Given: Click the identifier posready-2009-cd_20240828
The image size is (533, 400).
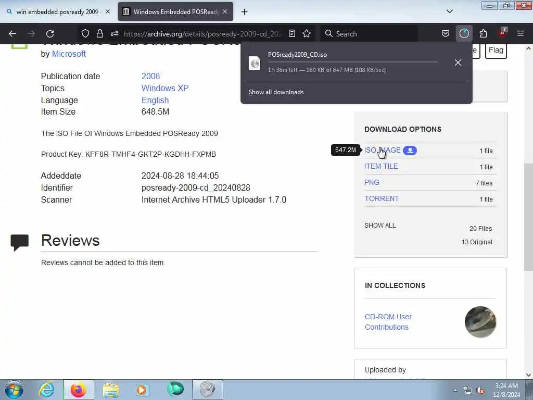Looking at the screenshot, I should pos(196,187).
